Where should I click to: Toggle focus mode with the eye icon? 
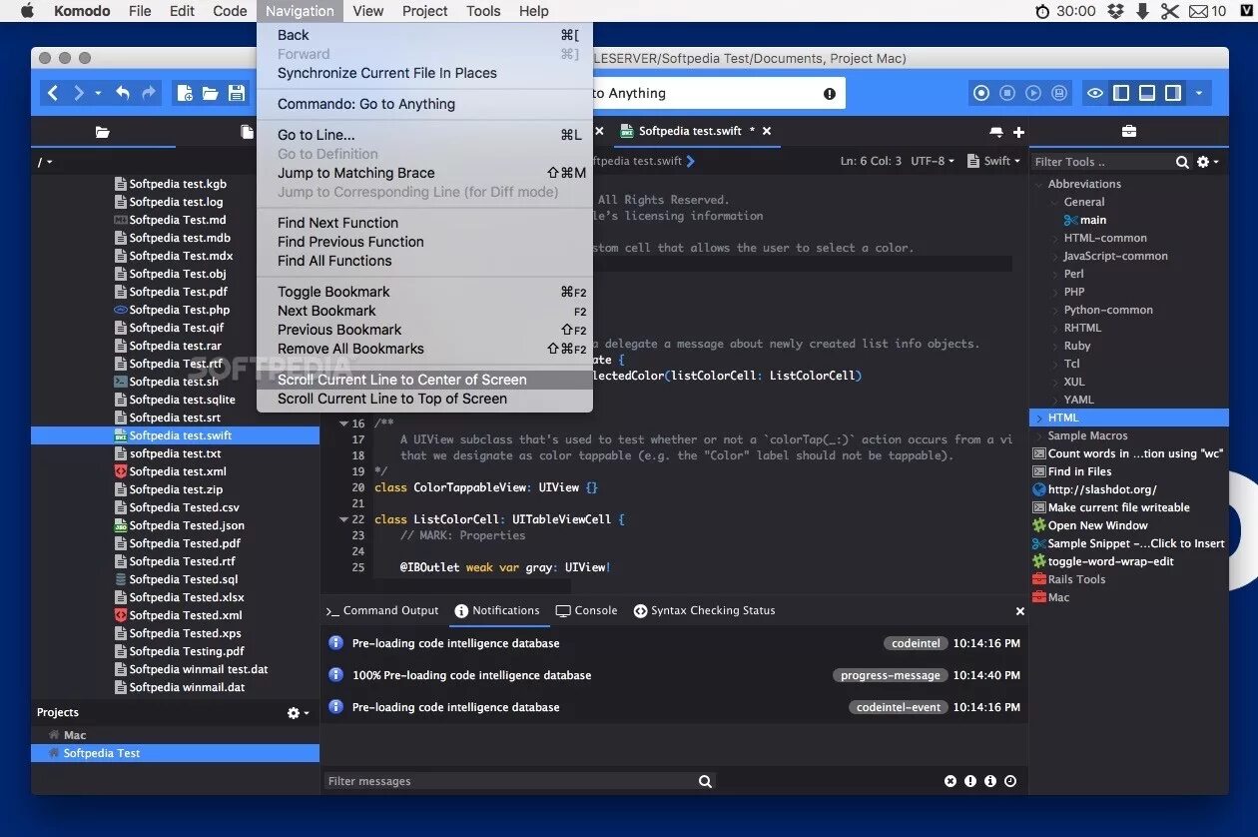coord(1095,93)
